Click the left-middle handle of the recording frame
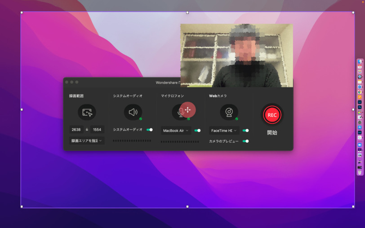Viewport: 365px width, 228px height. point(22,110)
